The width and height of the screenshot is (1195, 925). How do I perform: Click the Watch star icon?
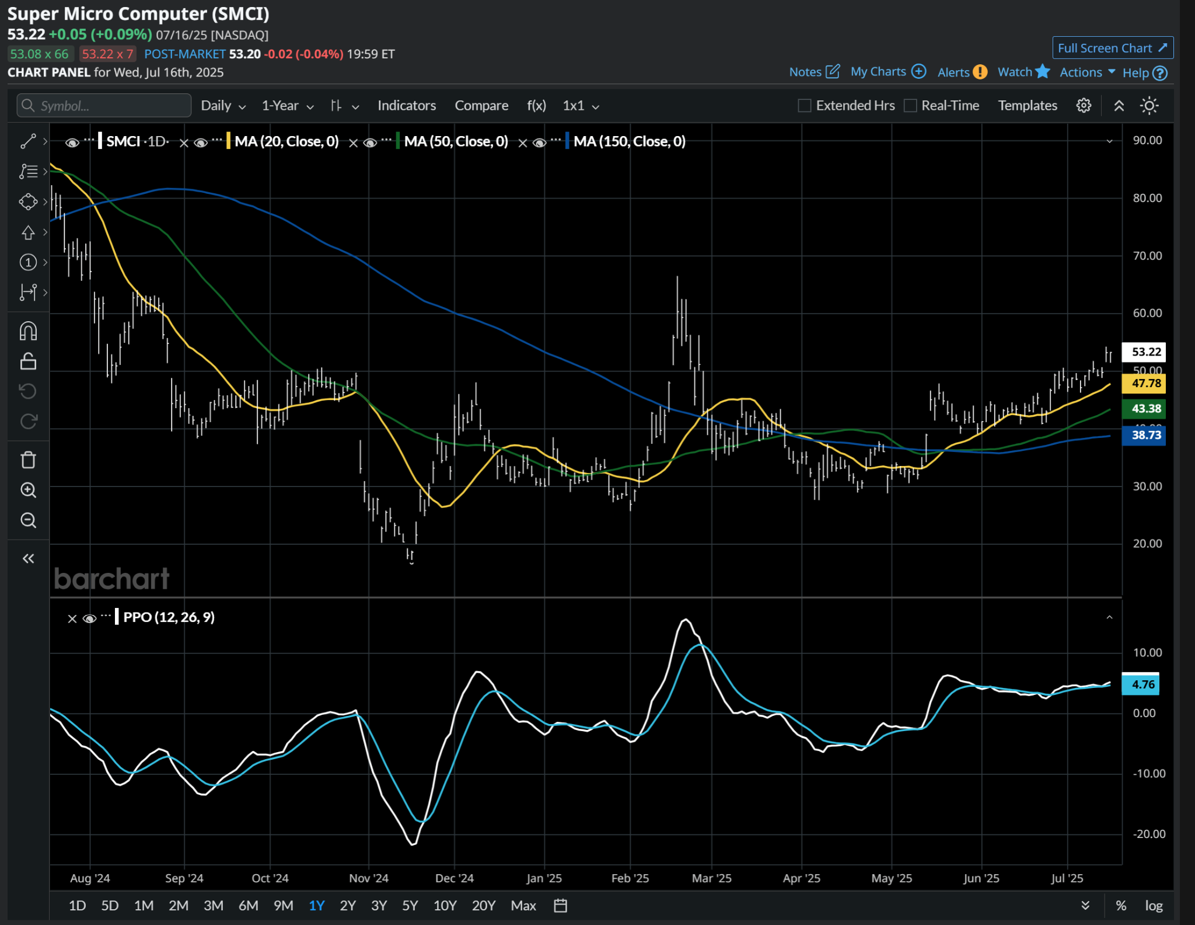coord(1043,71)
